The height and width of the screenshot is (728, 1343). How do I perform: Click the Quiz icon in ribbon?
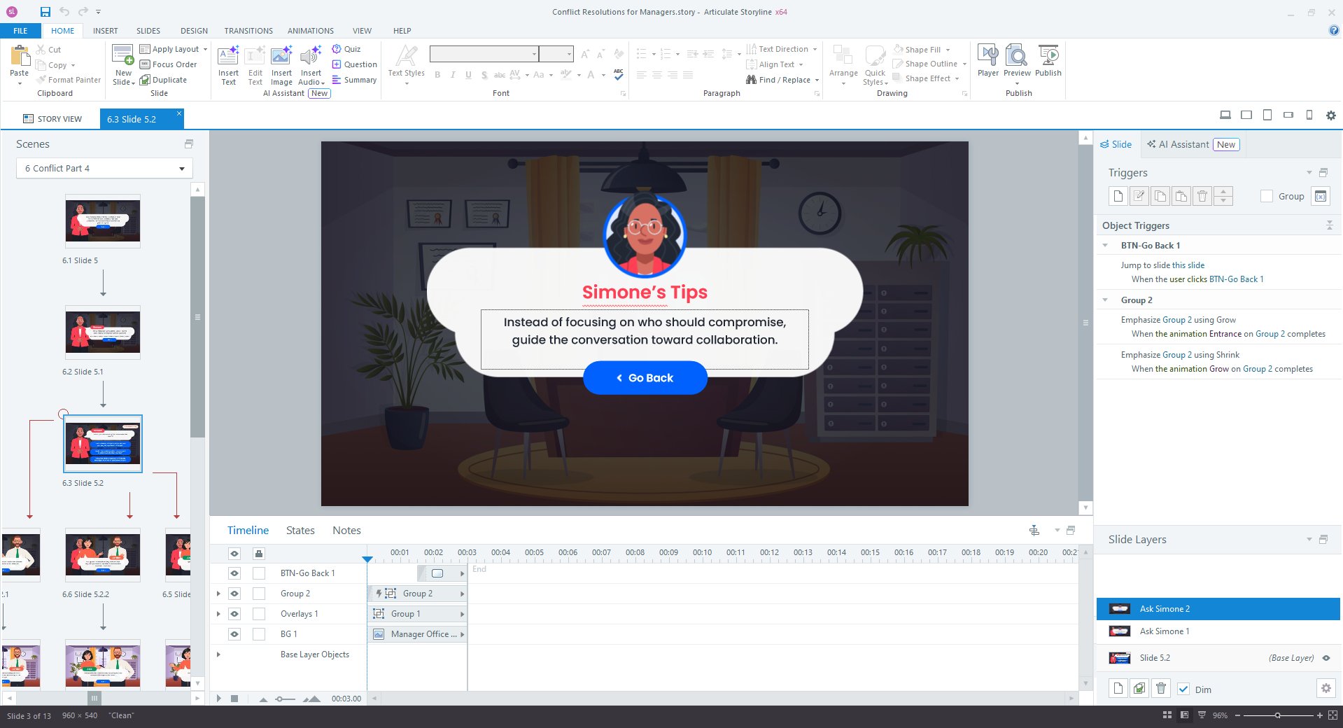coord(337,49)
